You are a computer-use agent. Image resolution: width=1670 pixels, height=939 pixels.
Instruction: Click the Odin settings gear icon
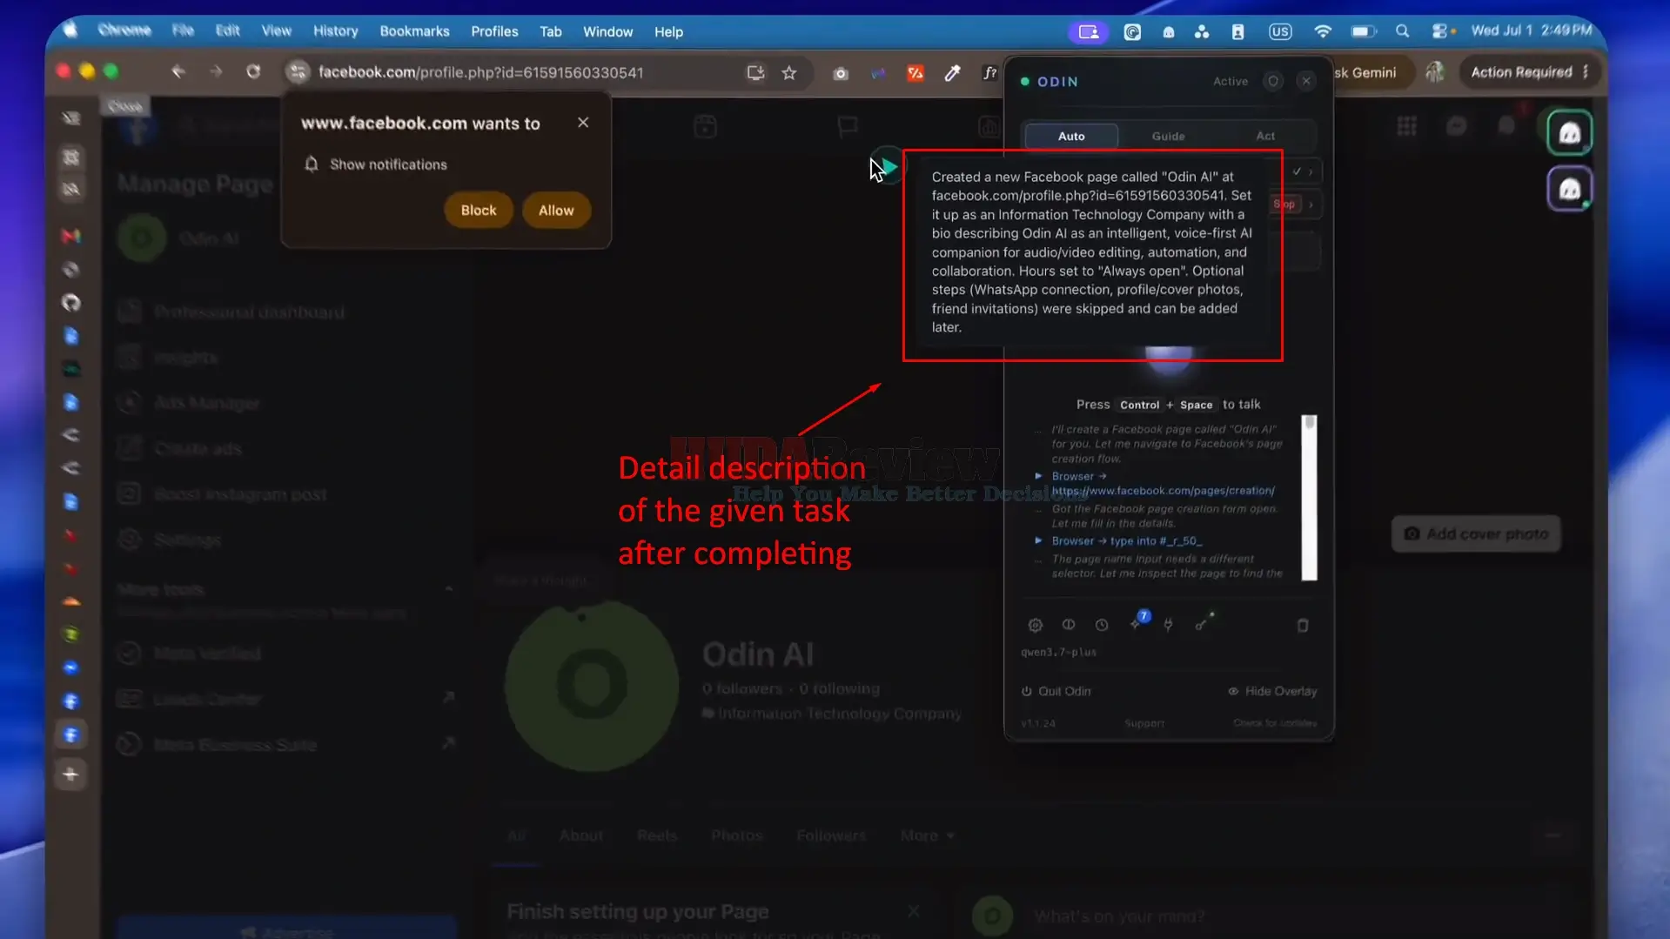tap(1035, 625)
